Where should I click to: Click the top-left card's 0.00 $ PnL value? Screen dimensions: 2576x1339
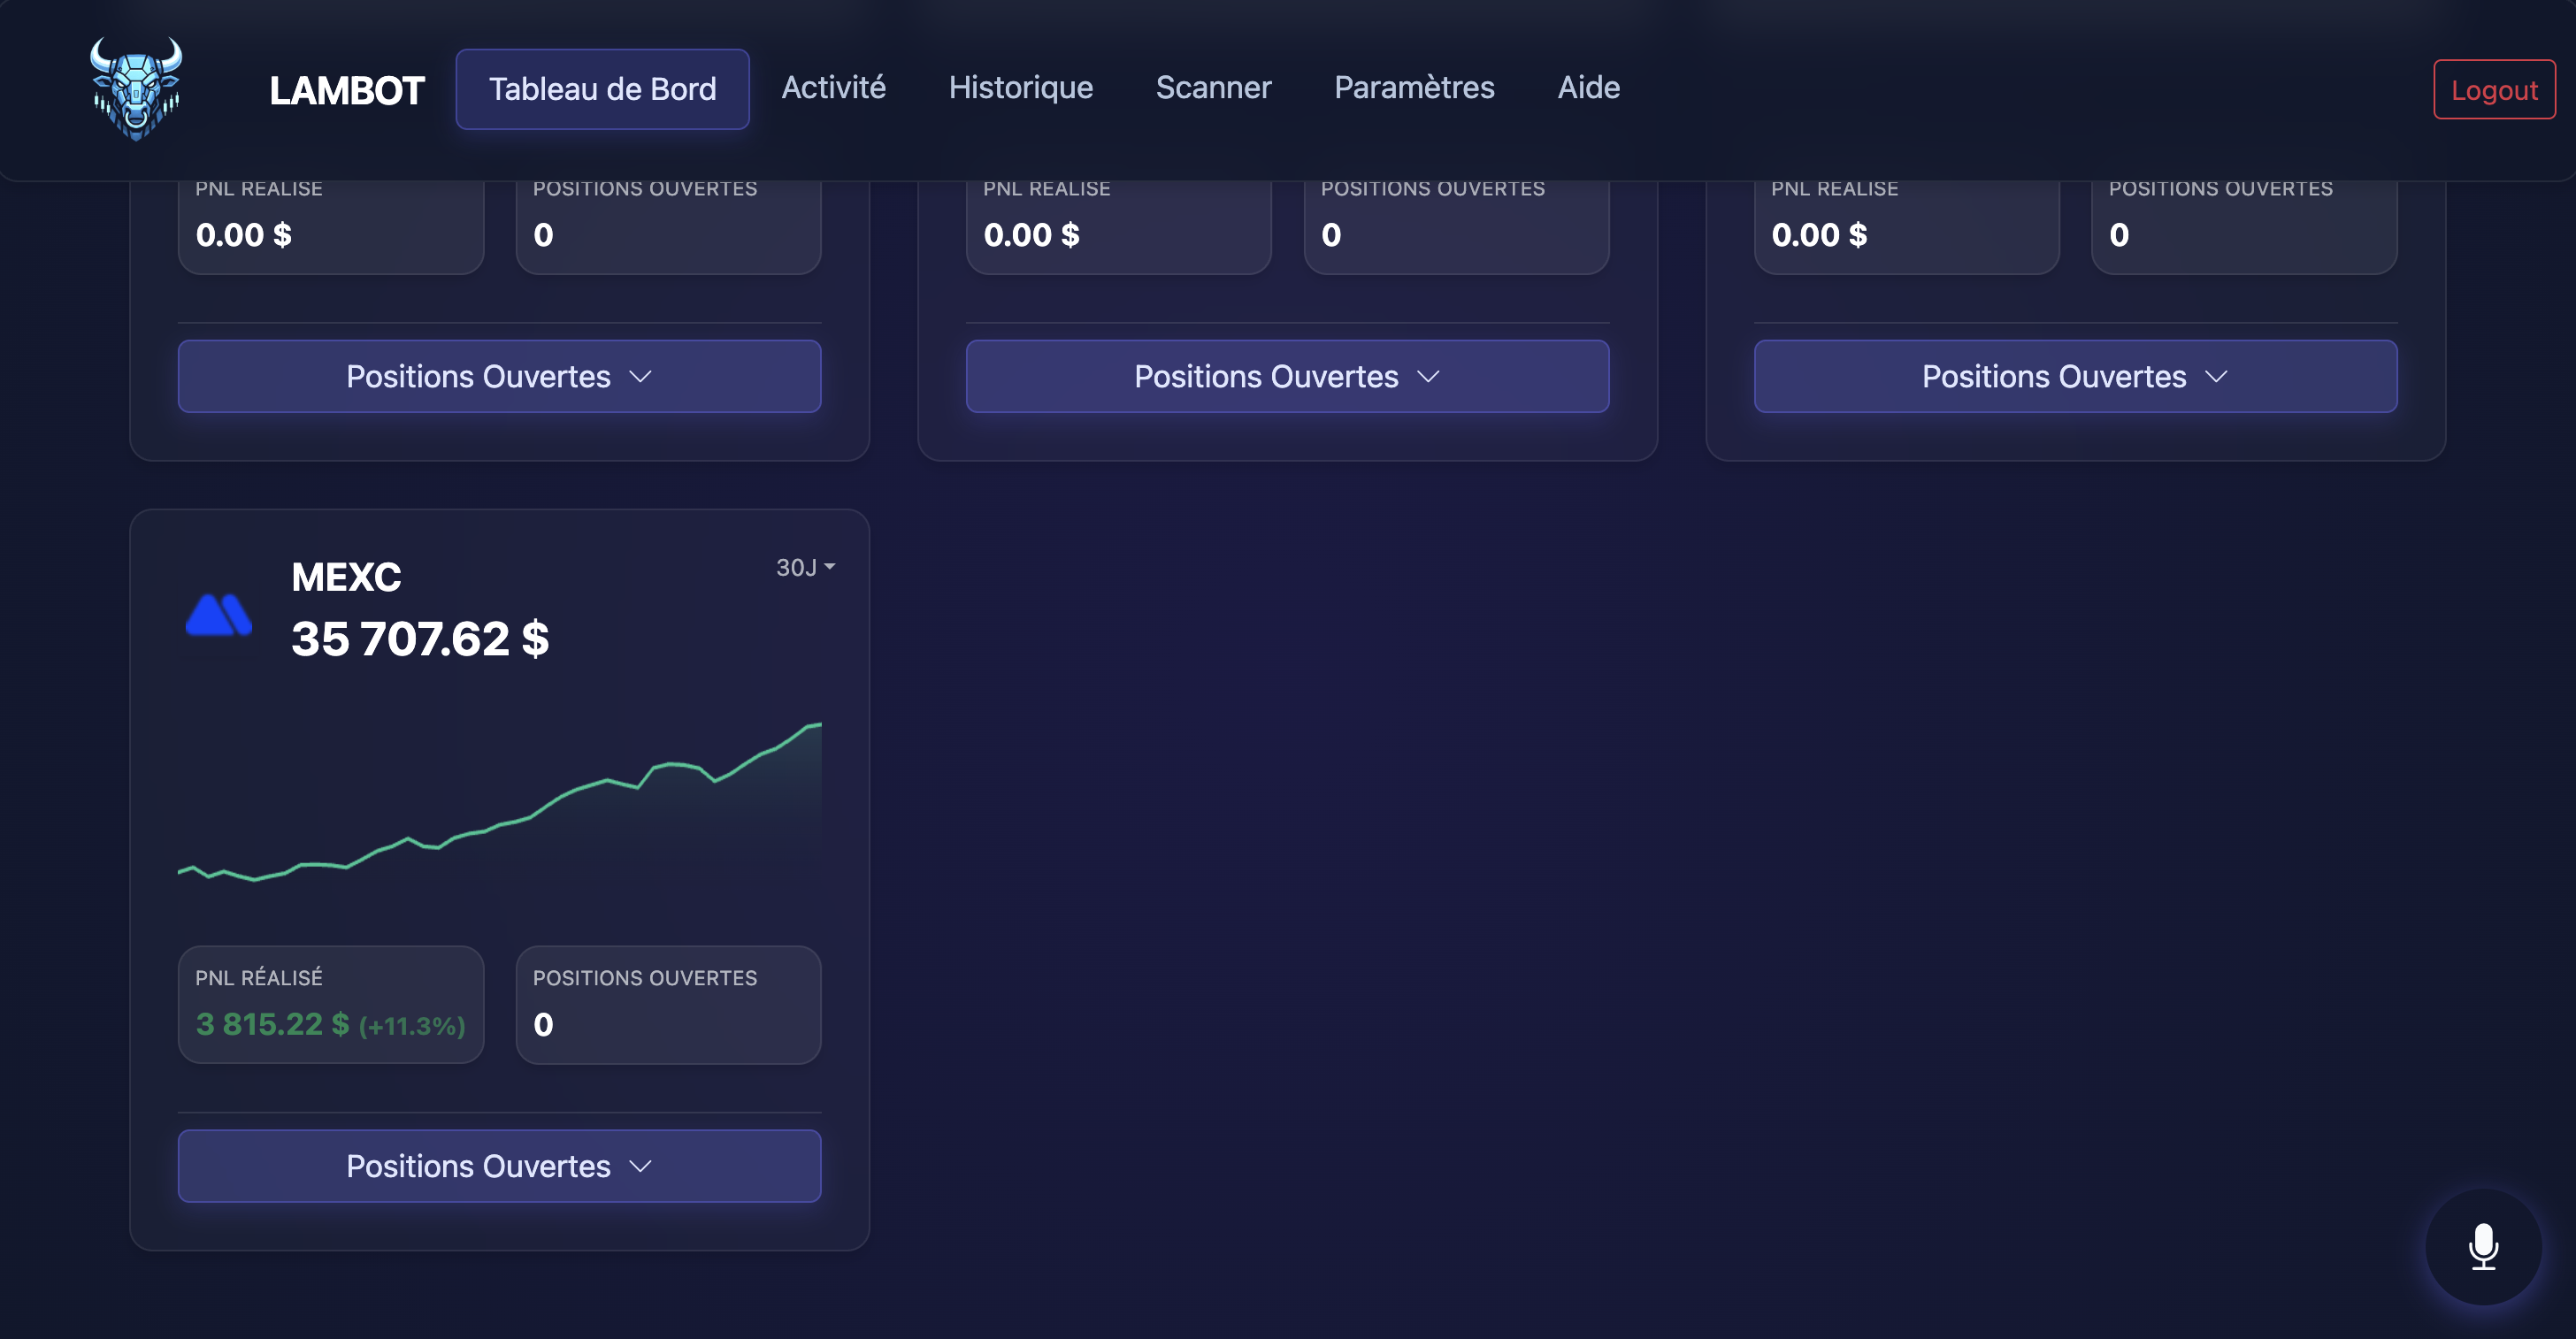243,235
